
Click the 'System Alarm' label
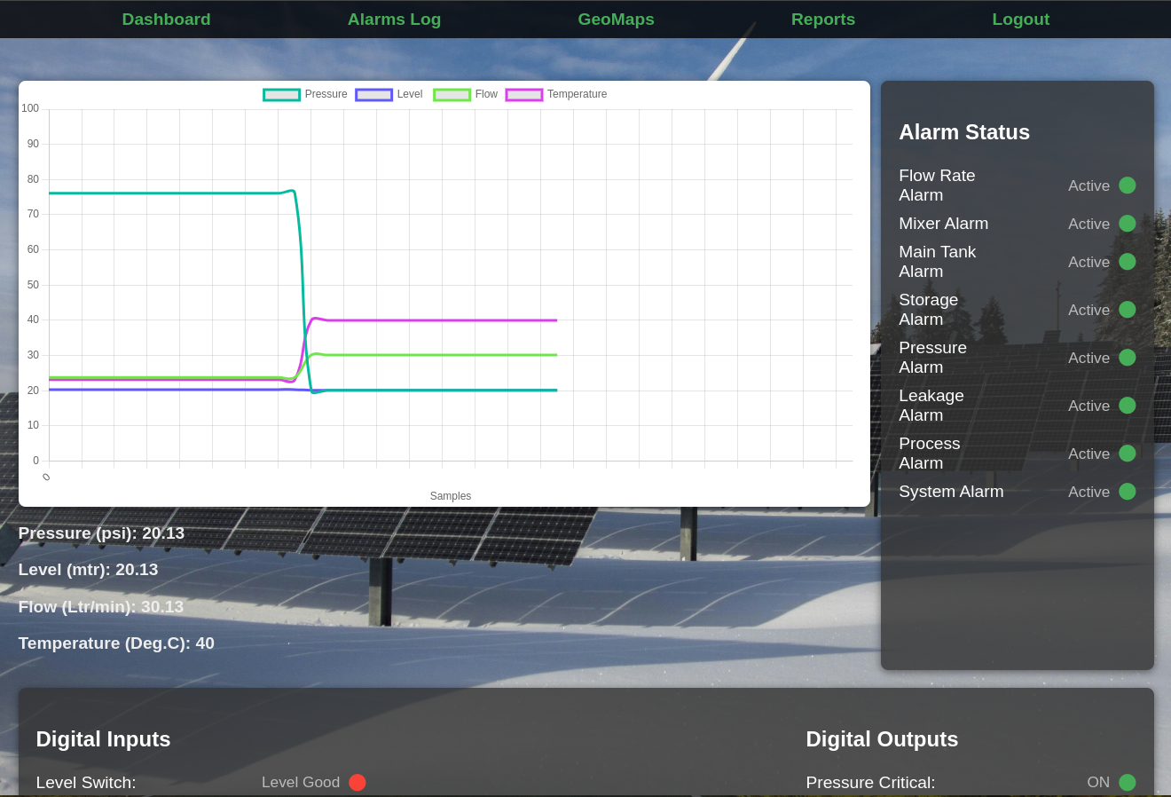point(951,492)
